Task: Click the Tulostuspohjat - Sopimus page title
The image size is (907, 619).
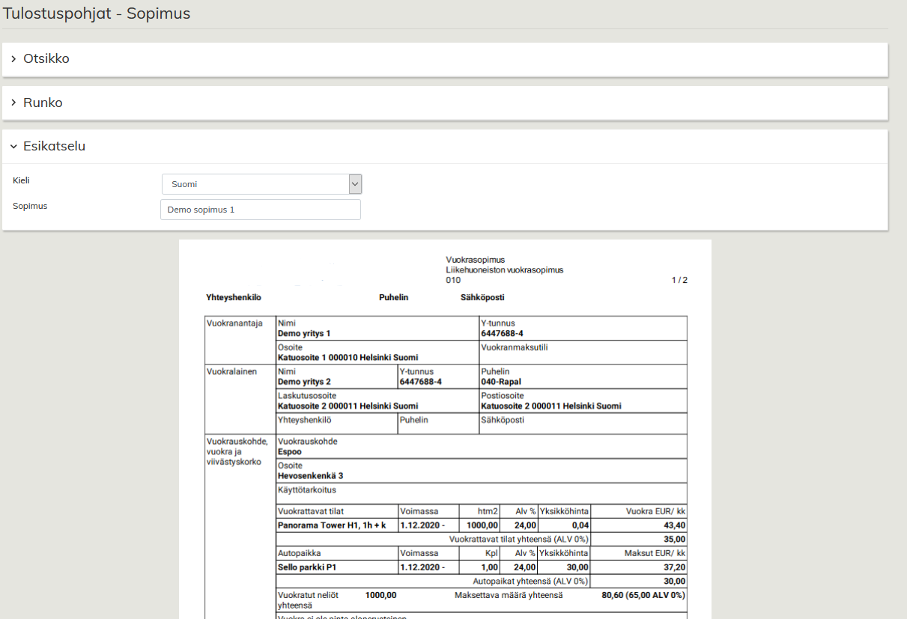Action: (x=97, y=13)
